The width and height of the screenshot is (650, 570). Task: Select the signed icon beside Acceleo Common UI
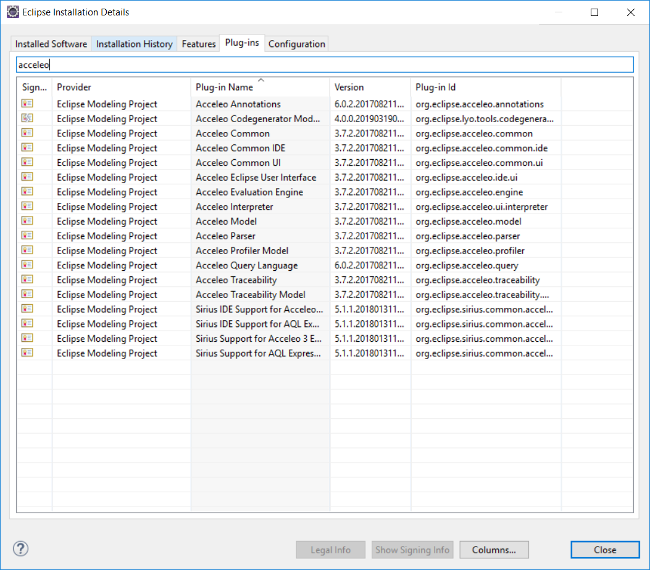point(27,162)
